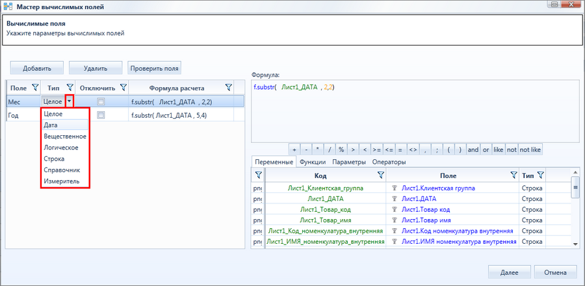This screenshot has height=286, width=585.
Task: Insert the opening parenthesis
Action: point(448,149)
